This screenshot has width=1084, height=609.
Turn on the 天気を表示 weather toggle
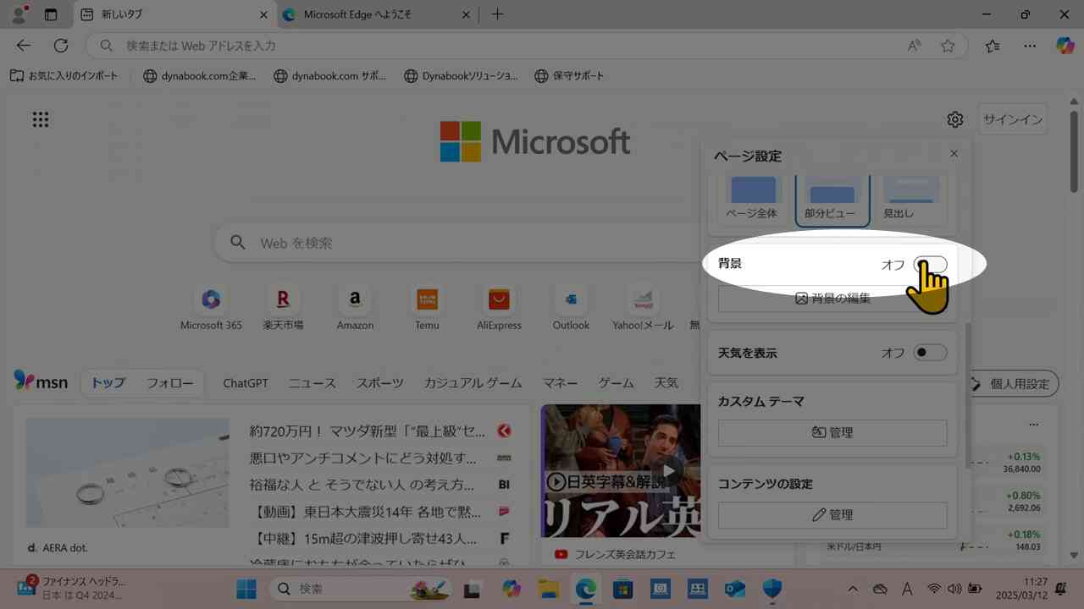click(x=929, y=353)
